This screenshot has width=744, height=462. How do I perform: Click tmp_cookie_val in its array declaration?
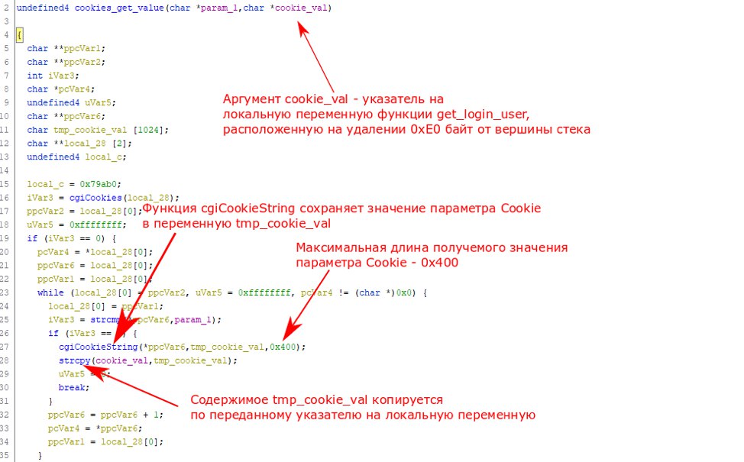pos(90,130)
